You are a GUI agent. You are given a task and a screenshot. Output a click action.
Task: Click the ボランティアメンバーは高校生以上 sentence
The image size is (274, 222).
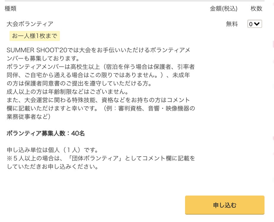(x=52, y=67)
